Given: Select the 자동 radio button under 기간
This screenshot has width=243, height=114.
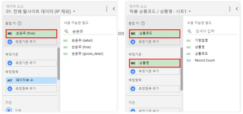Looking at the screenshot, I should tap(9, 110).
